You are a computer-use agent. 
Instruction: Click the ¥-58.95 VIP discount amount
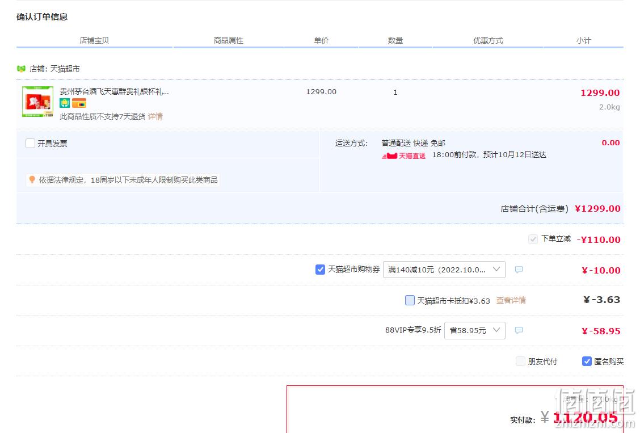[x=601, y=331]
